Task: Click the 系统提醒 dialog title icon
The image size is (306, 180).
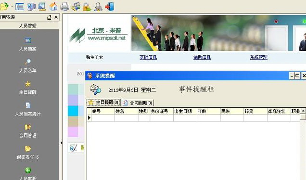Action: [x=89, y=76]
